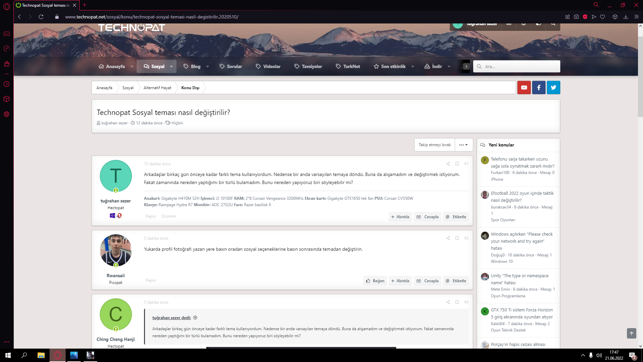
Task: Open the YouTube social link button
Action: (524, 87)
